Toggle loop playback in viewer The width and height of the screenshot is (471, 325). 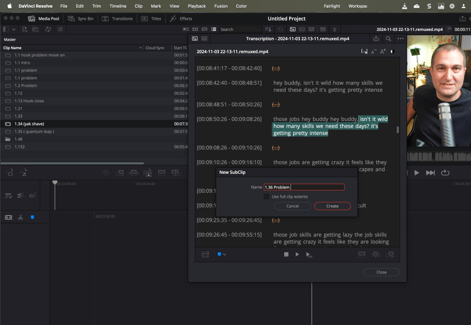click(x=445, y=172)
